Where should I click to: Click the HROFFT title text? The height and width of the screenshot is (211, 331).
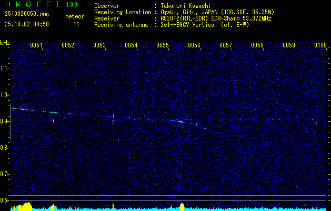pos(33,4)
